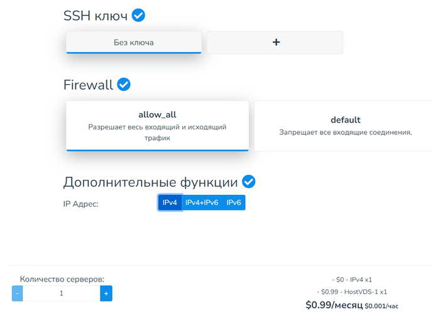The image size is (440, 318).
Task: Click the $0.99 - HostVDS-1 x1 price line
Action: 352,292
